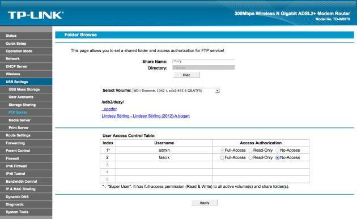Image resolution: width=357 pixels, height=219 pixels.
Task: Open the Diagnostic section
Action: coord(26,204)
